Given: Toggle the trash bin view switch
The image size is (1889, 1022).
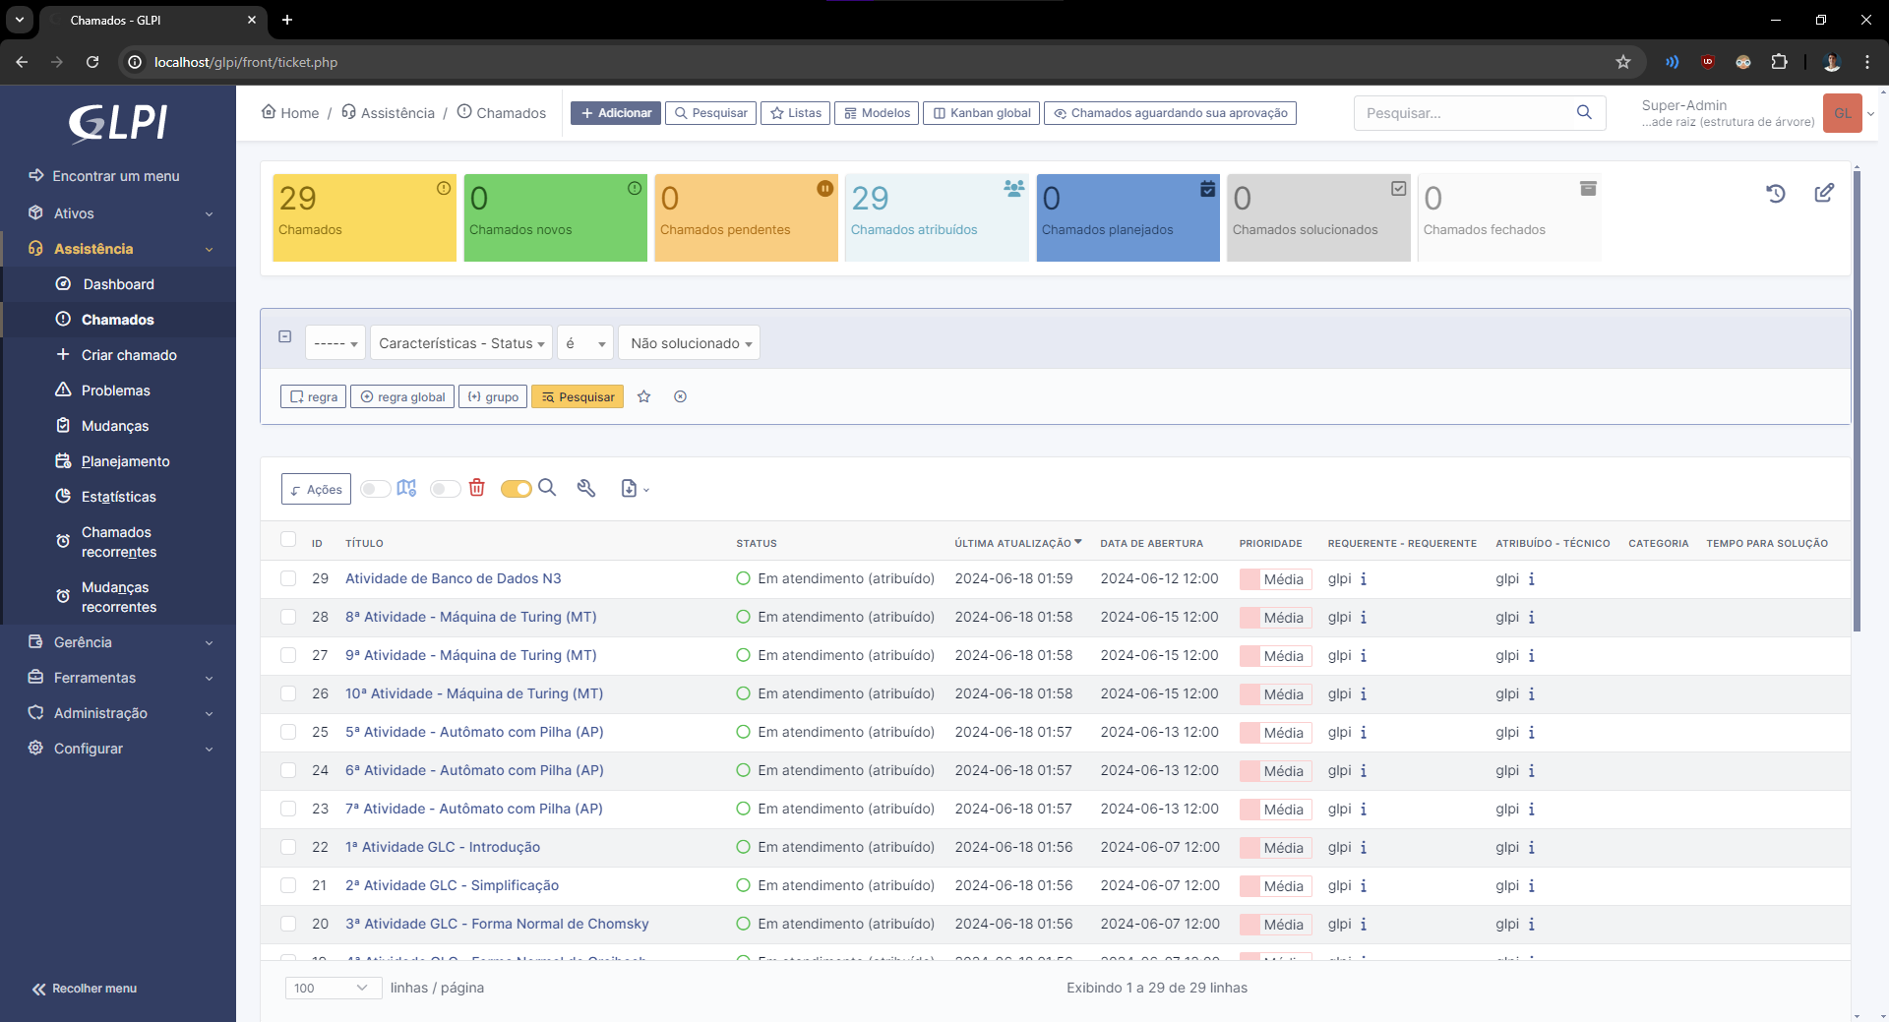Looking at the screenshot, I should [445, 489].
